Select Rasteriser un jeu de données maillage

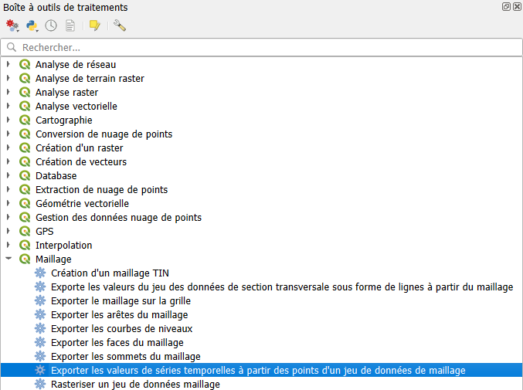point(135,385)
